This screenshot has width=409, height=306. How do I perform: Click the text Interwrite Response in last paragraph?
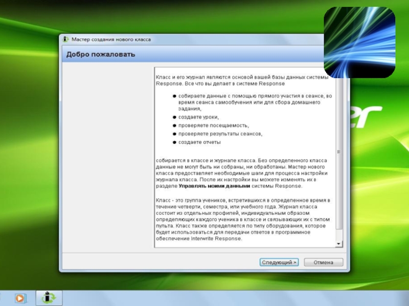point(216,239)
